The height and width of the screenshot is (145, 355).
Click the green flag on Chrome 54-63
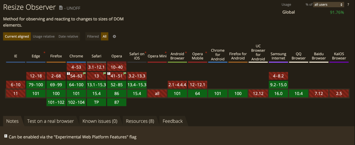tap(85, 73)
